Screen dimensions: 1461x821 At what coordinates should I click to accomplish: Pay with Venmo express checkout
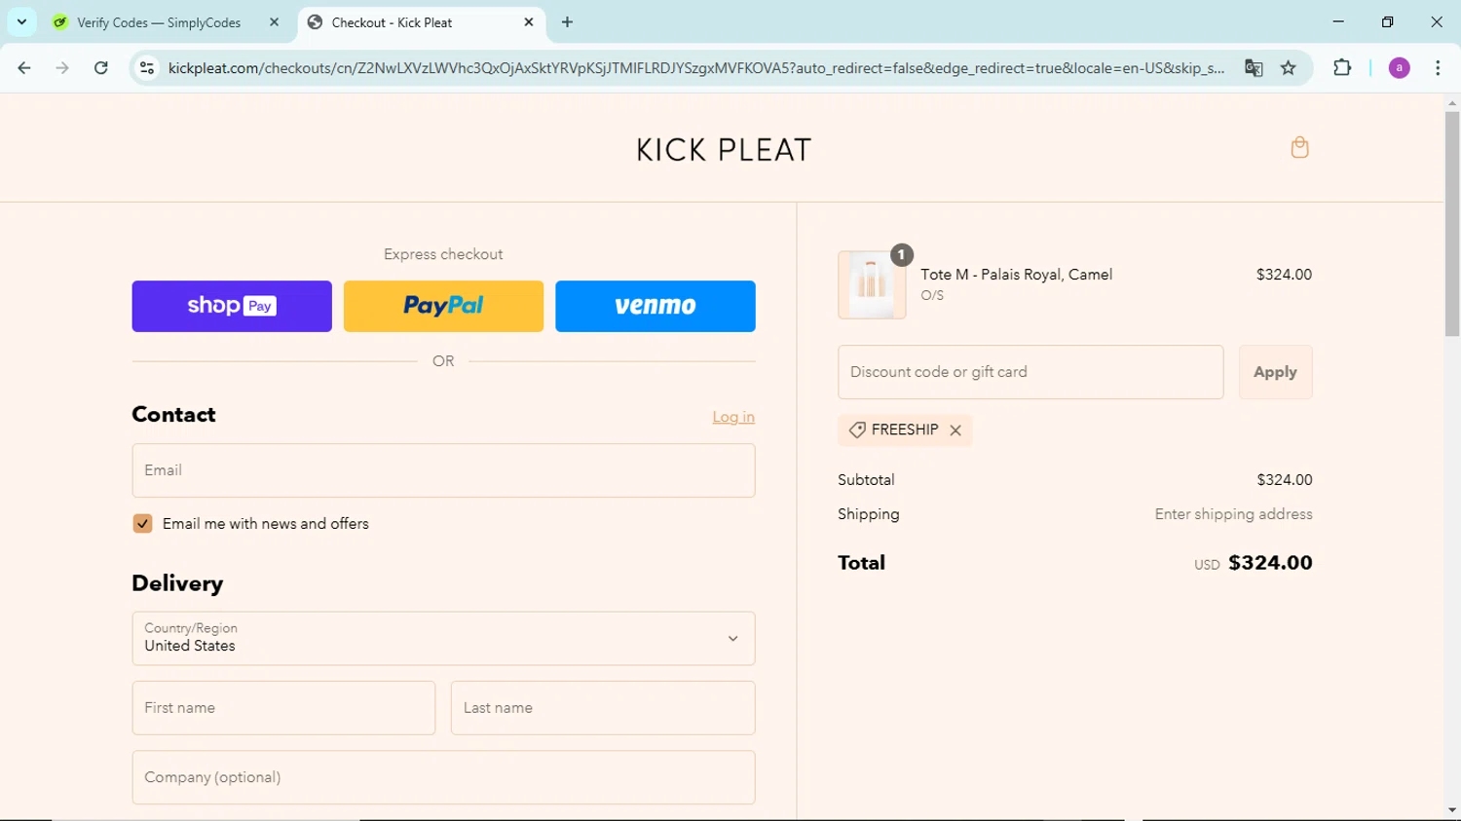coord(656,307)
